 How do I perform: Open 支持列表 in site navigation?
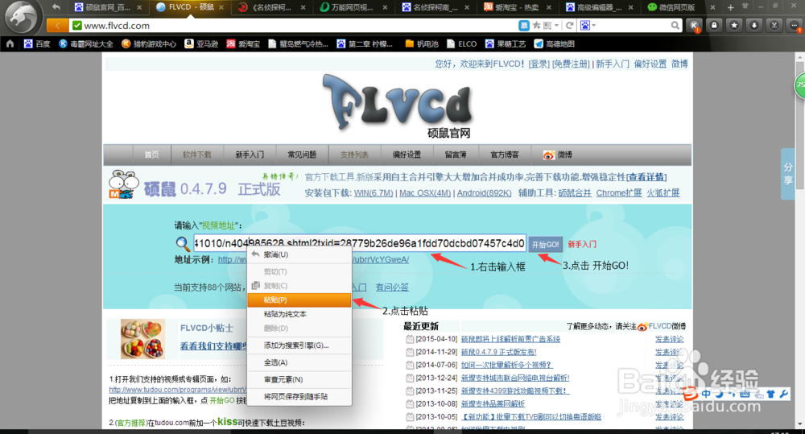point(354,155)
